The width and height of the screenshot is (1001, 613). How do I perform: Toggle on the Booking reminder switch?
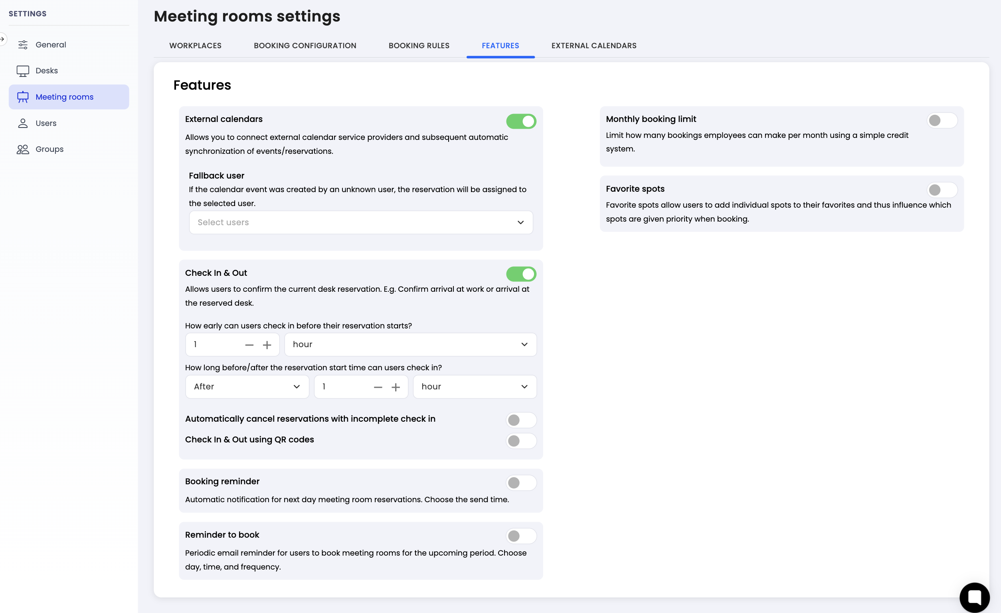pyautogui.click(x=521, y=483)
